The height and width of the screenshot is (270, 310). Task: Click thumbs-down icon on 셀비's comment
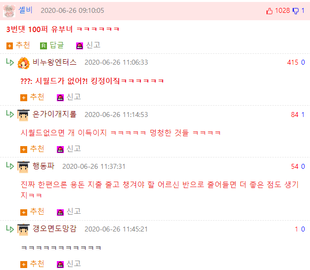tap(296, 11)
